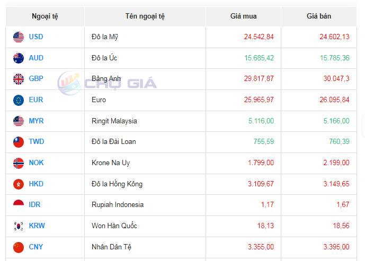
Task: Click the South Korea flag icon
Action: pos(19,226)
